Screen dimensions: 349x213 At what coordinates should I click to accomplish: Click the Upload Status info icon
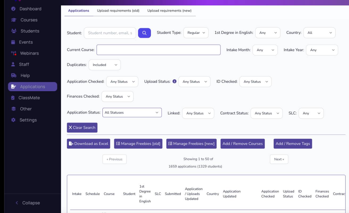pyautogui.click(x=175, y=81)
